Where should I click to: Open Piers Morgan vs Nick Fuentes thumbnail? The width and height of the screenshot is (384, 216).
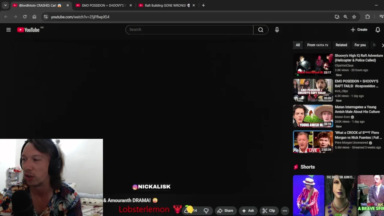(313, 142)
